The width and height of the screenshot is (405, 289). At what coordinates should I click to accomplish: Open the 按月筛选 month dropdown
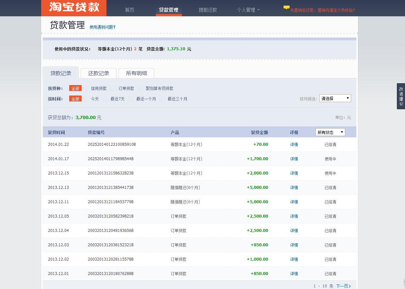click(335, 98)
